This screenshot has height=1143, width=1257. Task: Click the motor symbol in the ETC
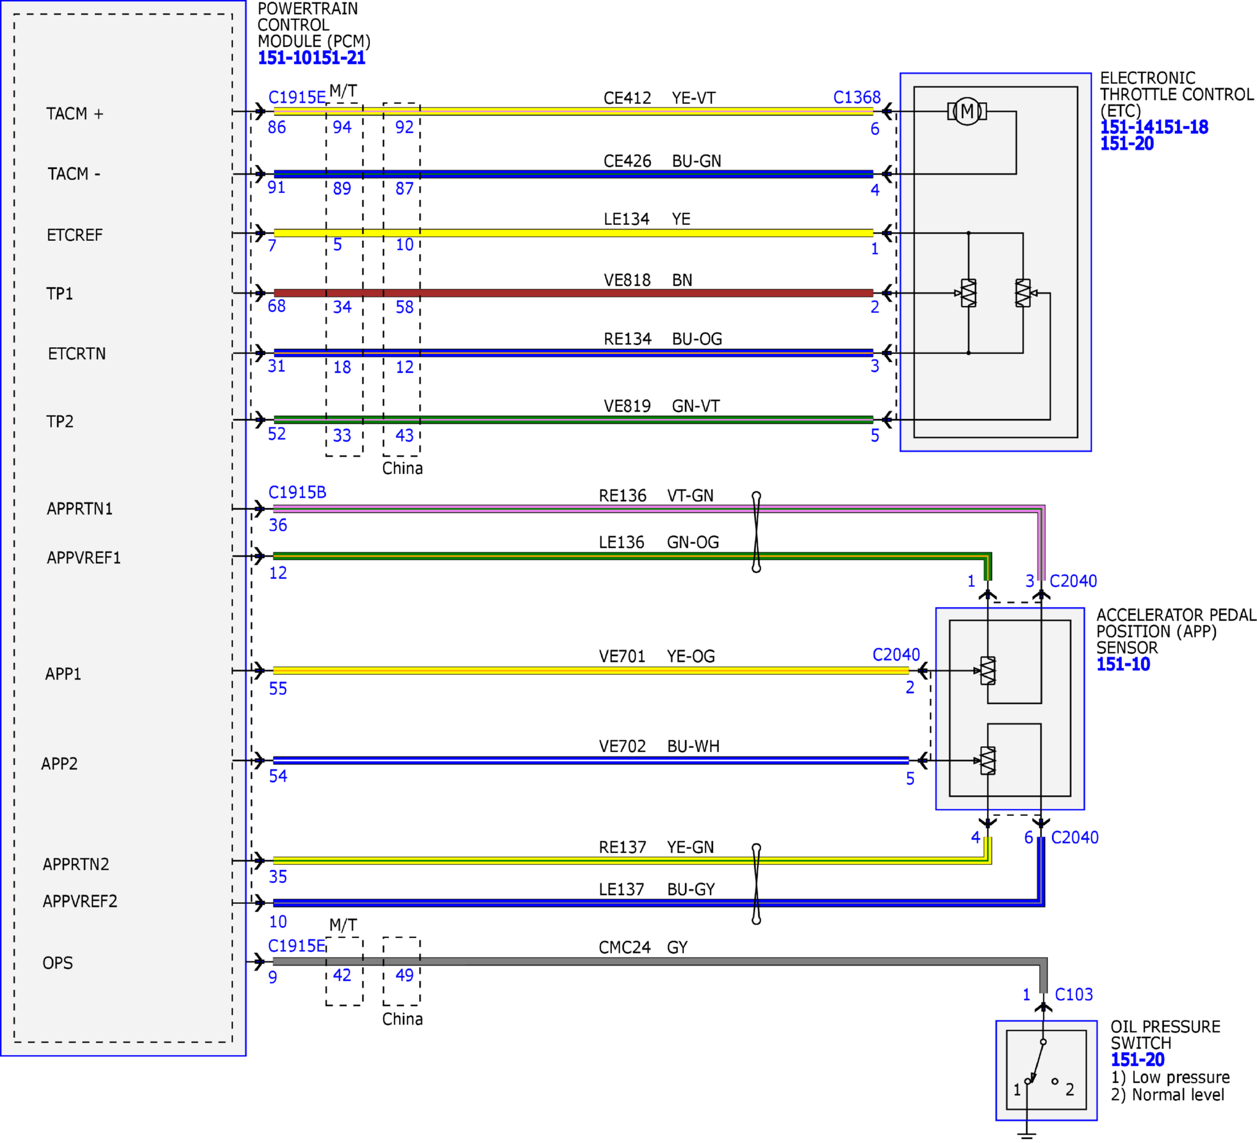coord(967,112)
